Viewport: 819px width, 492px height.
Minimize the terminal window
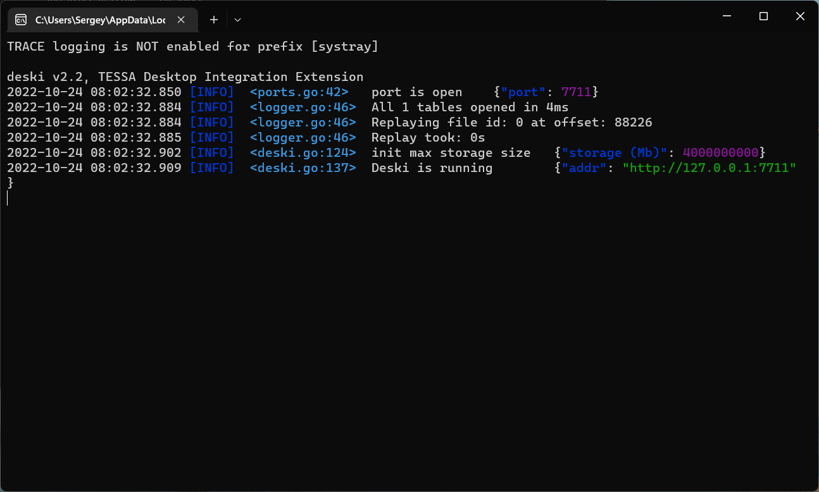727,16
